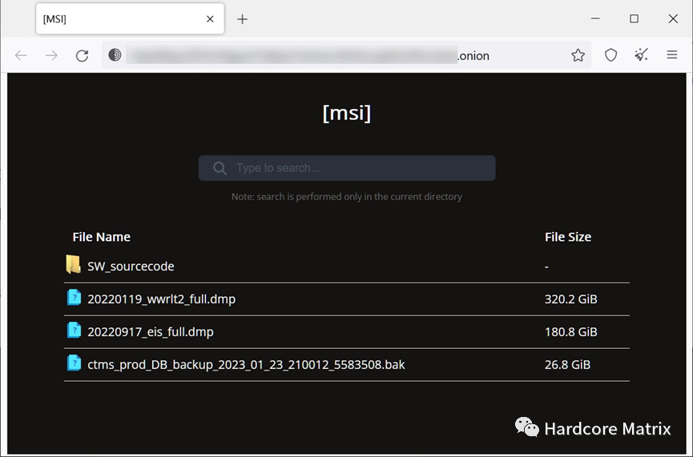Close the [MSI] tab

210,19
